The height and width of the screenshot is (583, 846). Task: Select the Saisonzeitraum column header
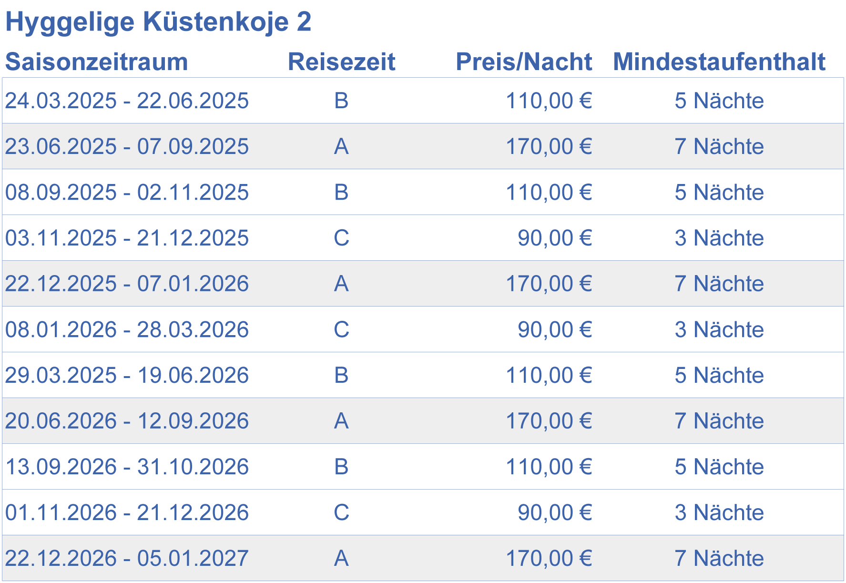click(x=97, y=62)
